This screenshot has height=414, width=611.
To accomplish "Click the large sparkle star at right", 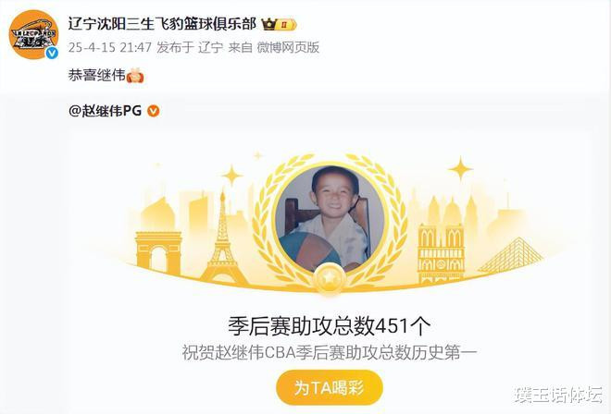I will pos(460,169).
